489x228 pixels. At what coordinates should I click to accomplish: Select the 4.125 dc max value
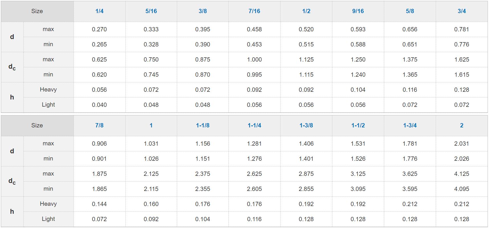462,174
